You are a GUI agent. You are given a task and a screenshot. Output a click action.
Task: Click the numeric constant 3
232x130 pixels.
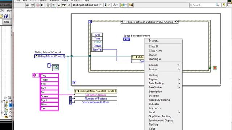pos(70,102)
